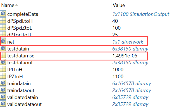This screenshot has height=109, width=172.
Task: Click the traindataout object icon
Action: (3, 90)
